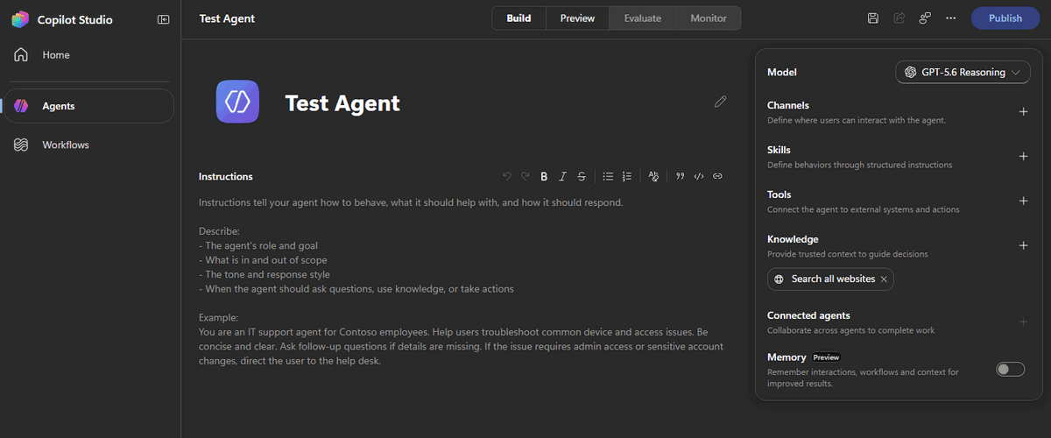Click the Test Agent breadcrumb title
Viewport: 1051px width, 438px height.
[x=227, y=18]
